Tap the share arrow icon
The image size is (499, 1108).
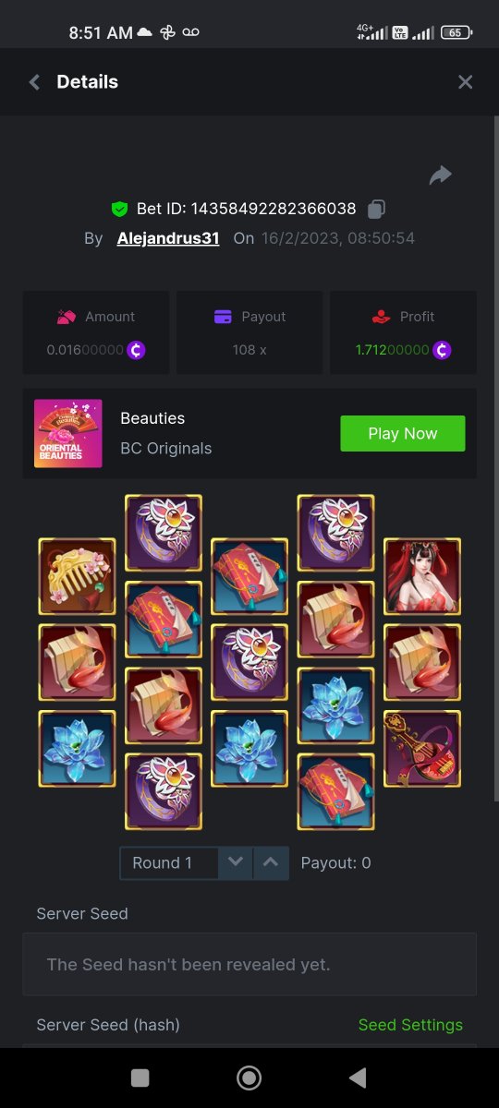click(440, 175)
